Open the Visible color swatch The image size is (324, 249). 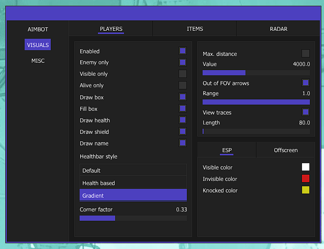pos(306,167)
